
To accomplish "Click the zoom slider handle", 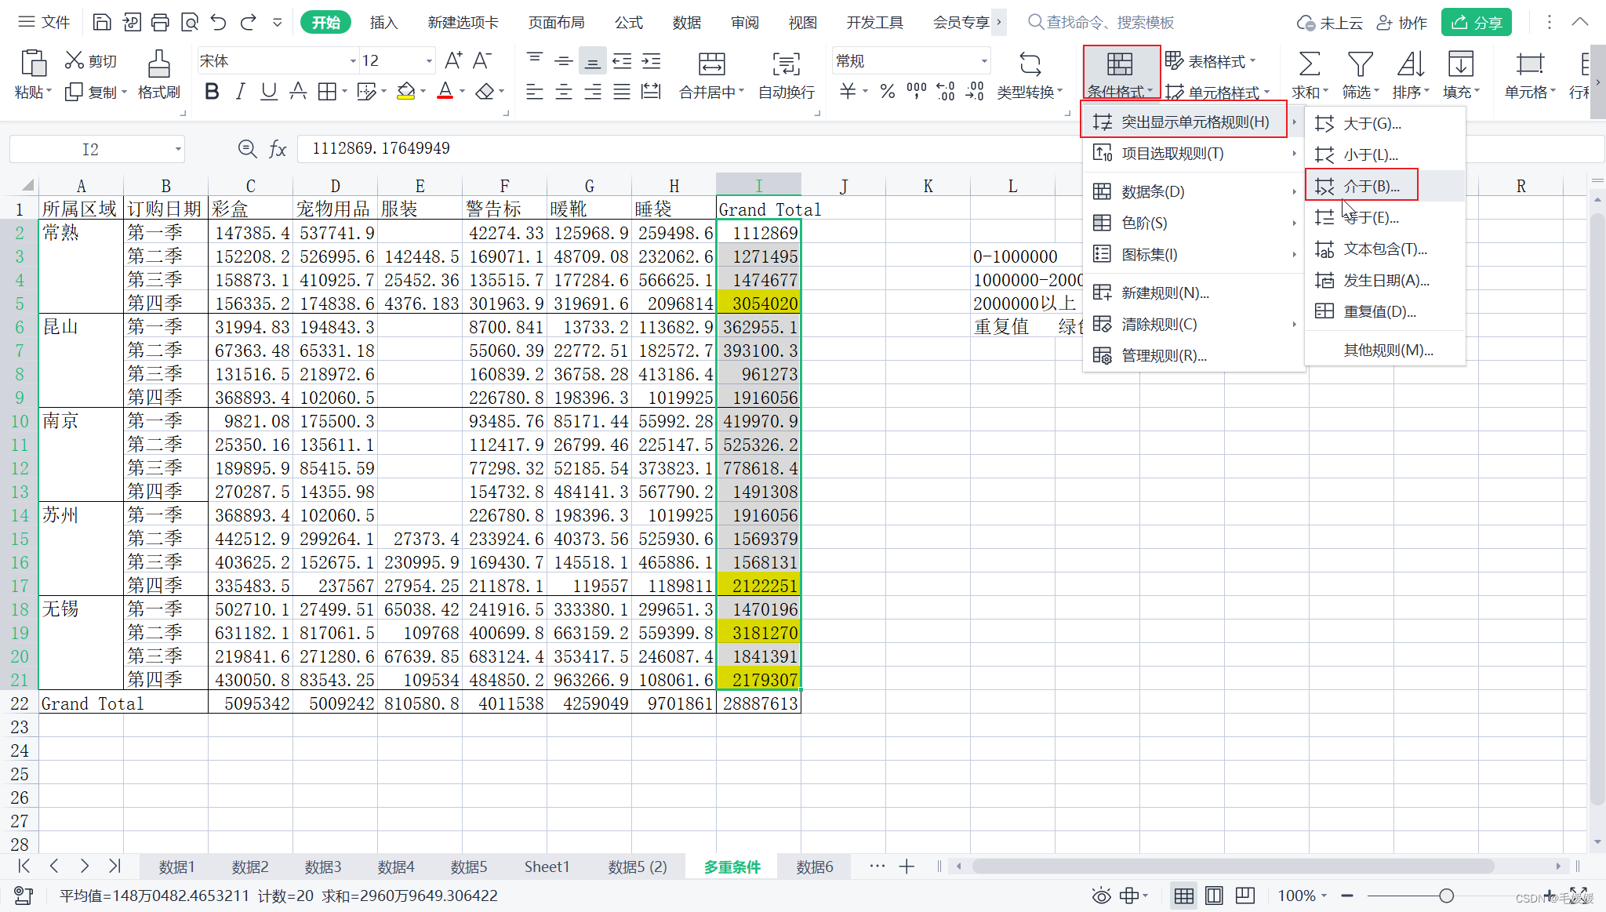I will 1446,896.
